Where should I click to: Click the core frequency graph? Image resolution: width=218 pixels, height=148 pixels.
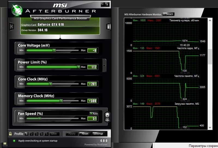pyautogui.click(x=166, y=62)
